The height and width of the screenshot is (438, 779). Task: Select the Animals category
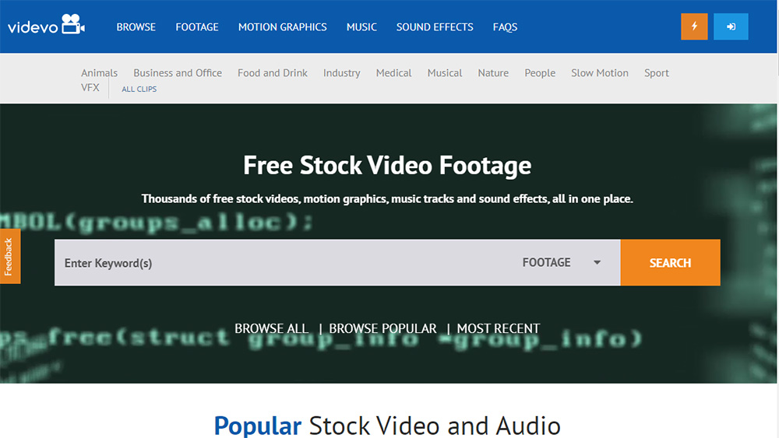(x=100, y=73)
